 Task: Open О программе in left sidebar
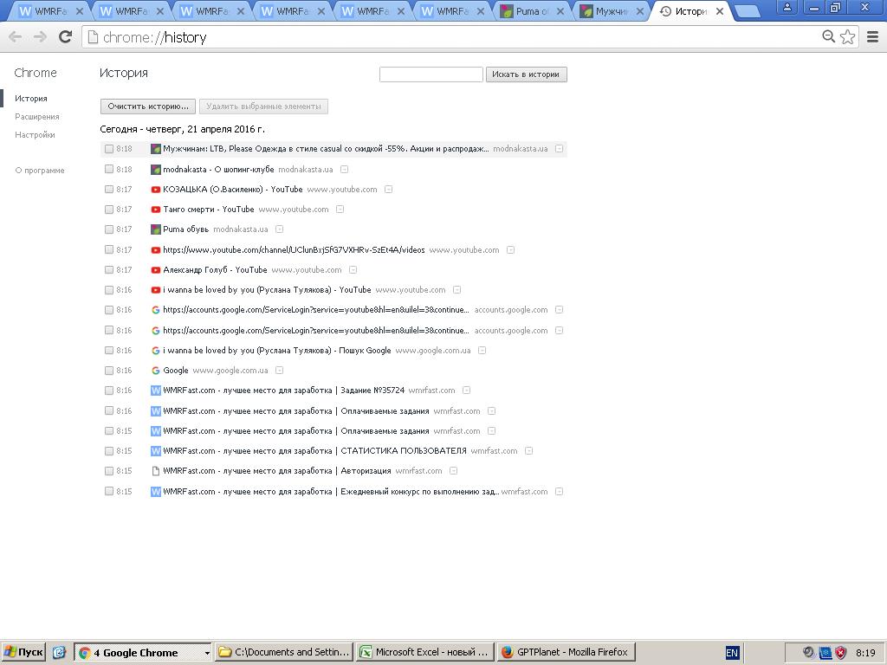pyautogui.click(x=40, y=171)
